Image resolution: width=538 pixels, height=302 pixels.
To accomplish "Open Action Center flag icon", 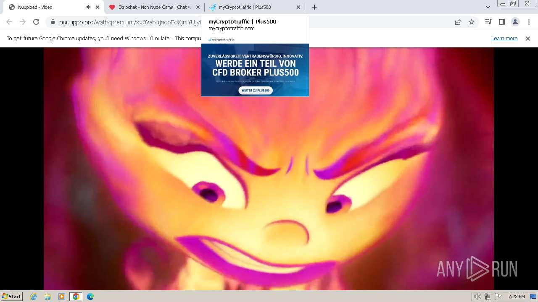I will (x=498, y=297).
